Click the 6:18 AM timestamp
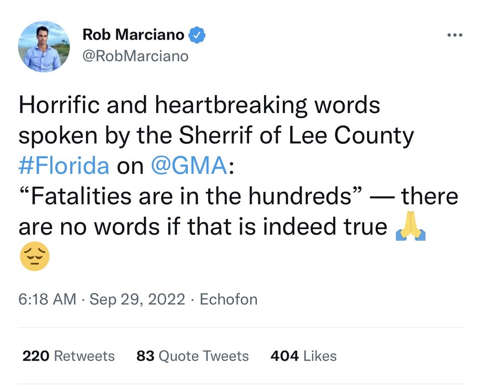Image resolution: width=480 pixels, height=389 pixels. (47, 299)
